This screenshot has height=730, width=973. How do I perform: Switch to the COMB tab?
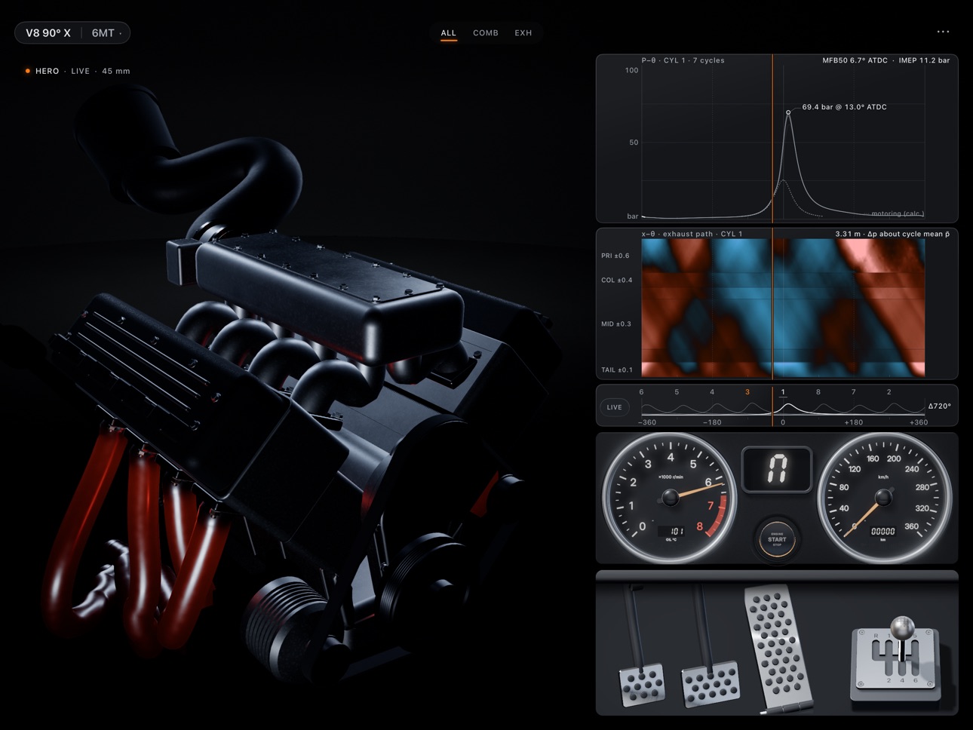[486, 33]
